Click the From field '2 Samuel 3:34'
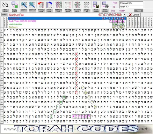This screenshot has width=153, height=134. [x=131, y=3]
